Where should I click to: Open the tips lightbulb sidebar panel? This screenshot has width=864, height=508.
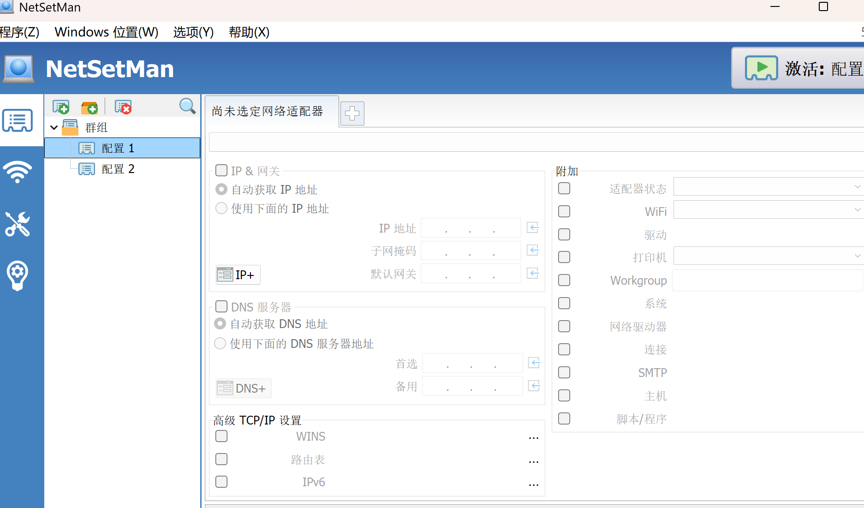pyautogui.click(x=18, y=276)
